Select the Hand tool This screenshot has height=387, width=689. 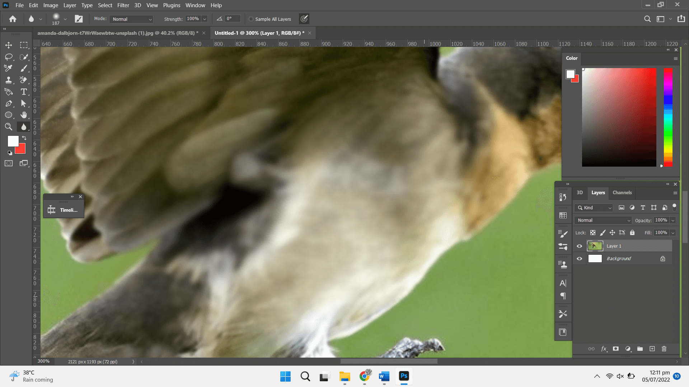[24, 115]
